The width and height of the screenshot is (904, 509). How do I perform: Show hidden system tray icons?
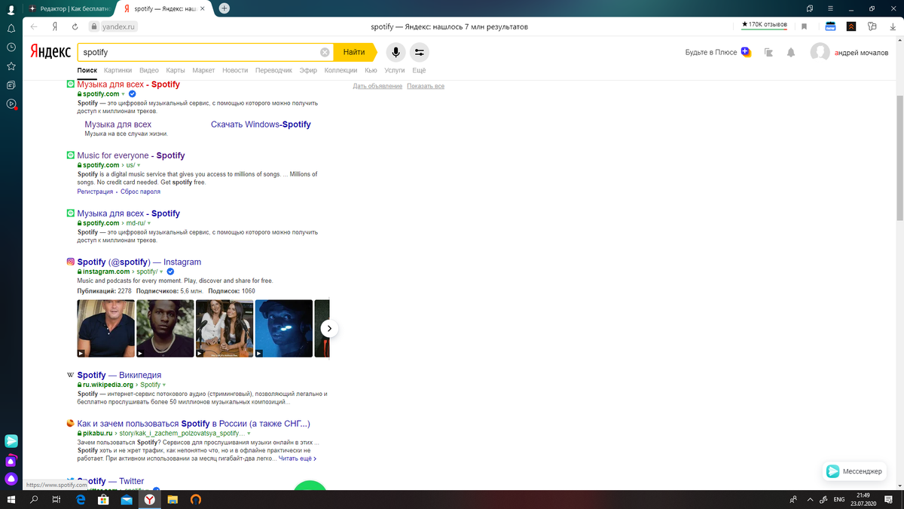click(x=810, y=499)
